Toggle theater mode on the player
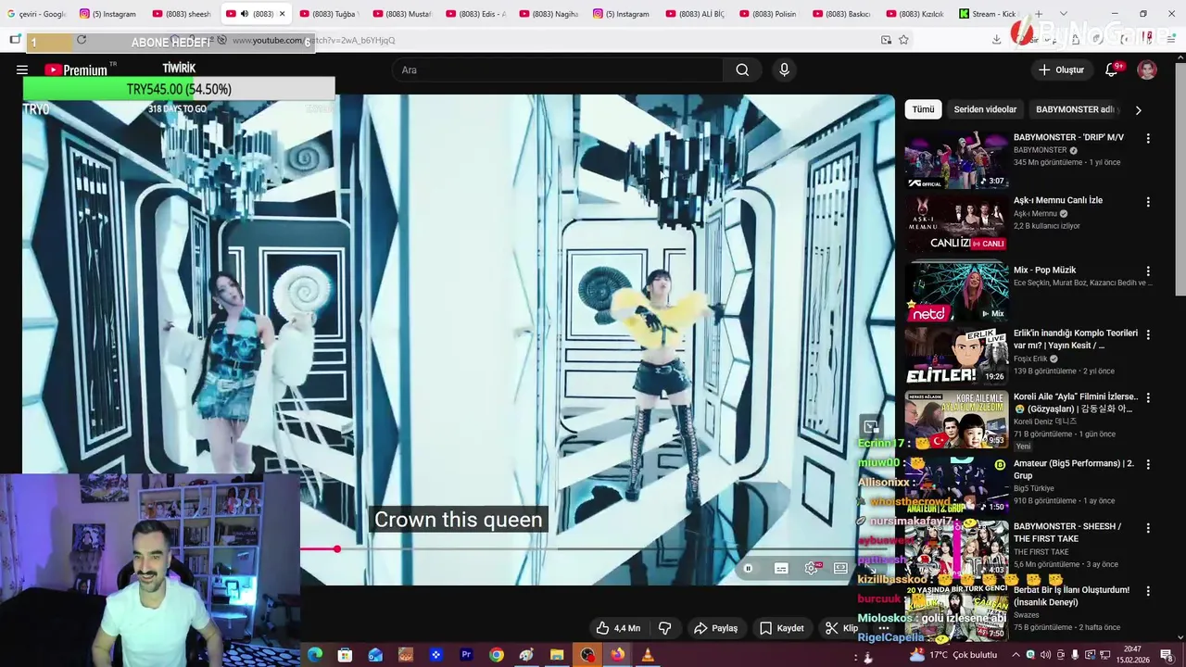This screenshot has width=1186, height=667. (840, 568)
